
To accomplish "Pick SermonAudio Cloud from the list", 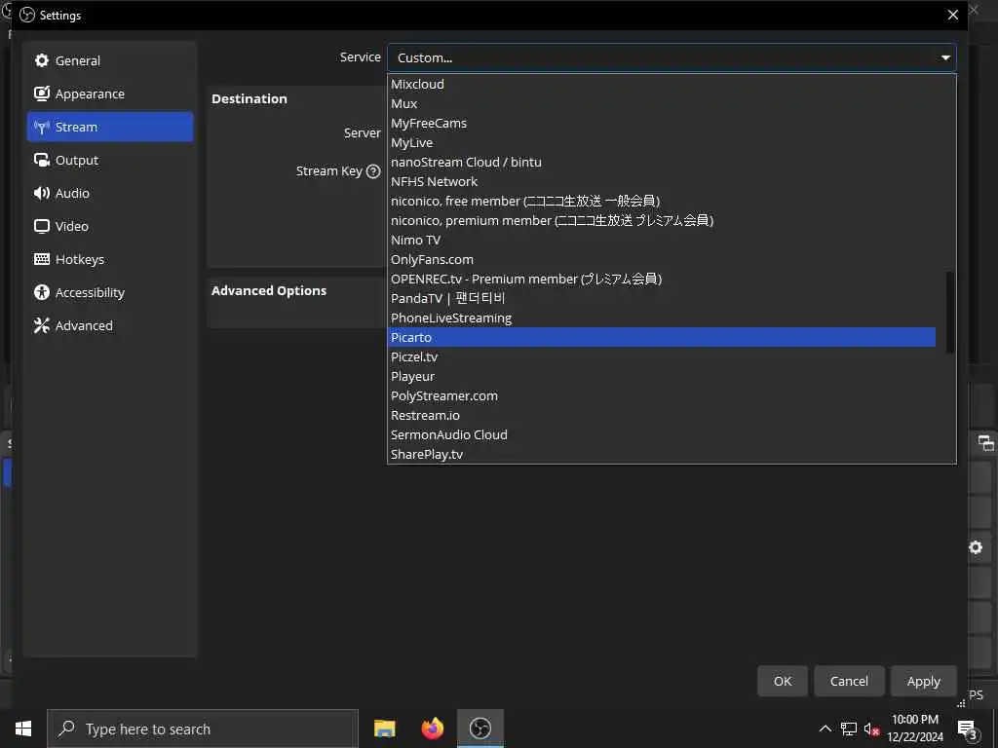I will click(662, 435).
